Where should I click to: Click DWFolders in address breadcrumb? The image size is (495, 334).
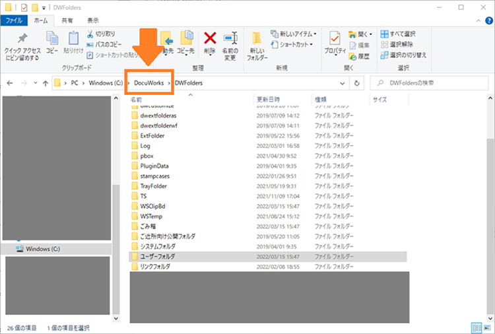pyautogui.click(x=189, y=83)
